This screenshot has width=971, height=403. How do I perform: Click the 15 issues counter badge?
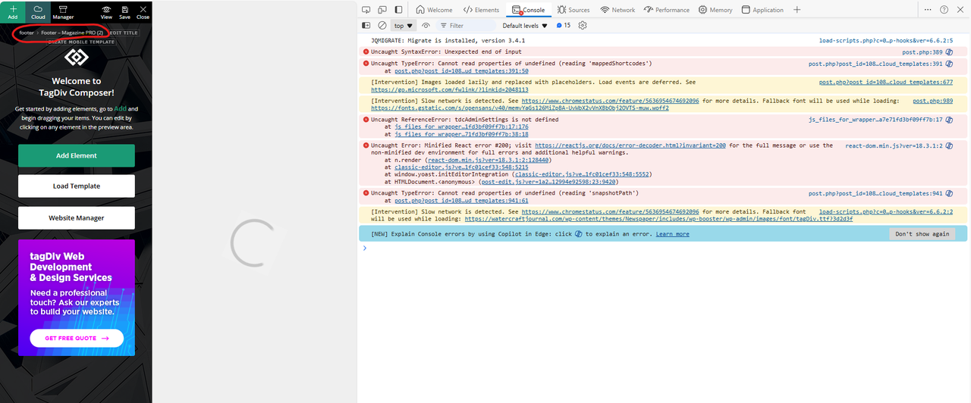pos(563,26)
